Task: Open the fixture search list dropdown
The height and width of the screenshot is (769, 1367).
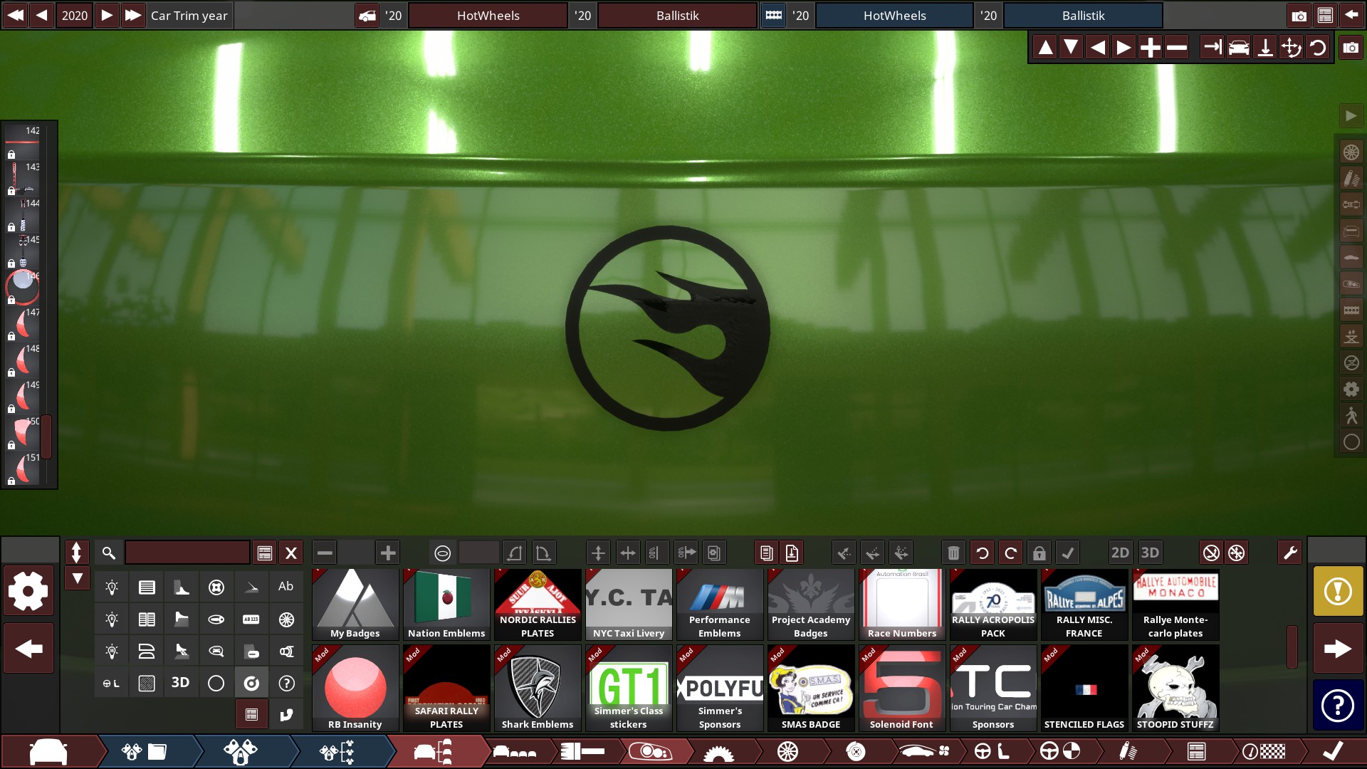Action: (265, 553)
